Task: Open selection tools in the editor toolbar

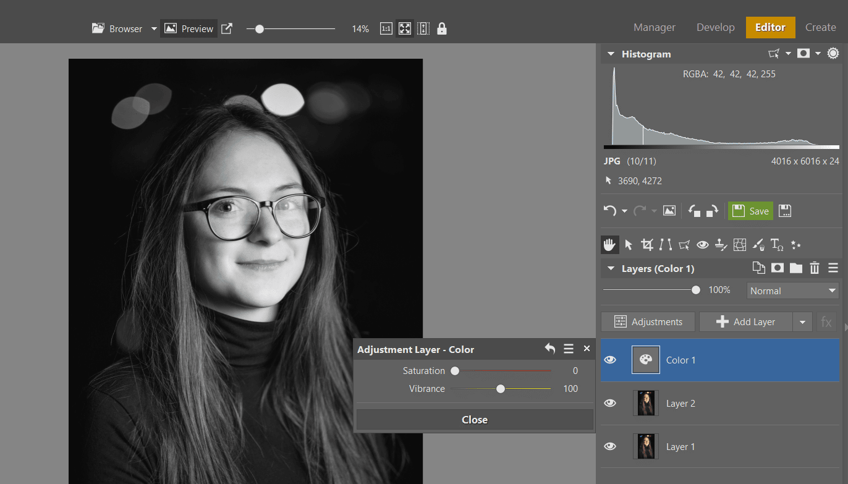Action: point(684,245)
